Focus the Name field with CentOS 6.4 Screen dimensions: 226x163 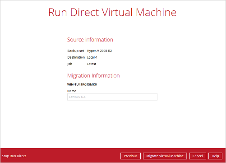click(x=112, y=97)
